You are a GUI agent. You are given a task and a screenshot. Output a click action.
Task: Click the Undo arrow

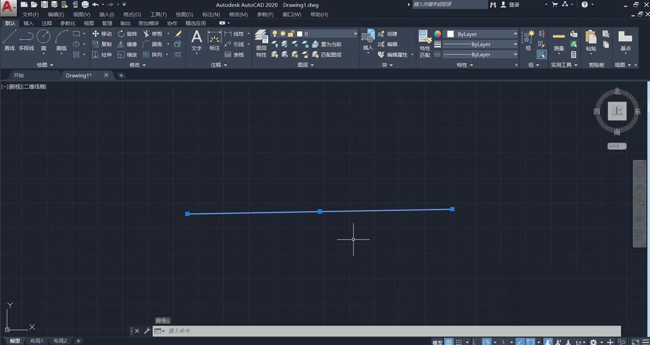click(x=96, y=5)
